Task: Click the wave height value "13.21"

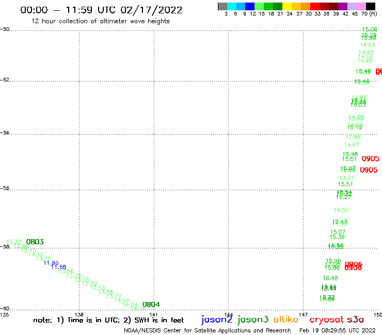Action: (x=346, y=178)
